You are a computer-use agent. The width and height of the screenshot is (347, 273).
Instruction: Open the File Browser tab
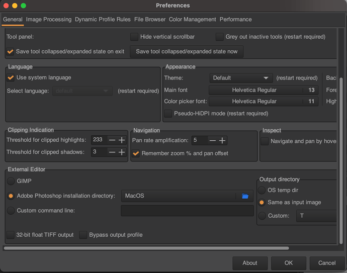[x=150, y=20]
